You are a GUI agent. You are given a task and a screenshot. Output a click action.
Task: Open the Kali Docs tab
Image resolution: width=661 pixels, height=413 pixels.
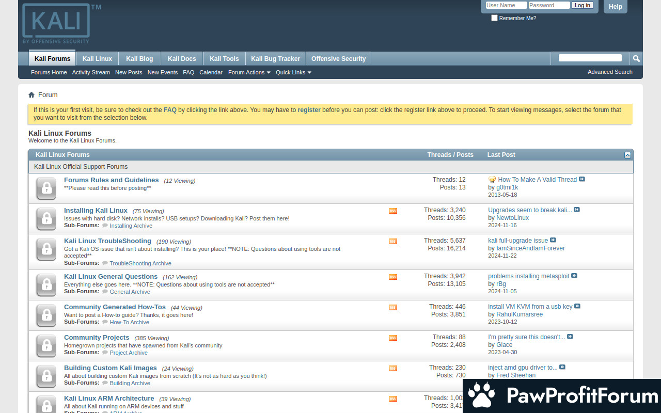point(182,59)
